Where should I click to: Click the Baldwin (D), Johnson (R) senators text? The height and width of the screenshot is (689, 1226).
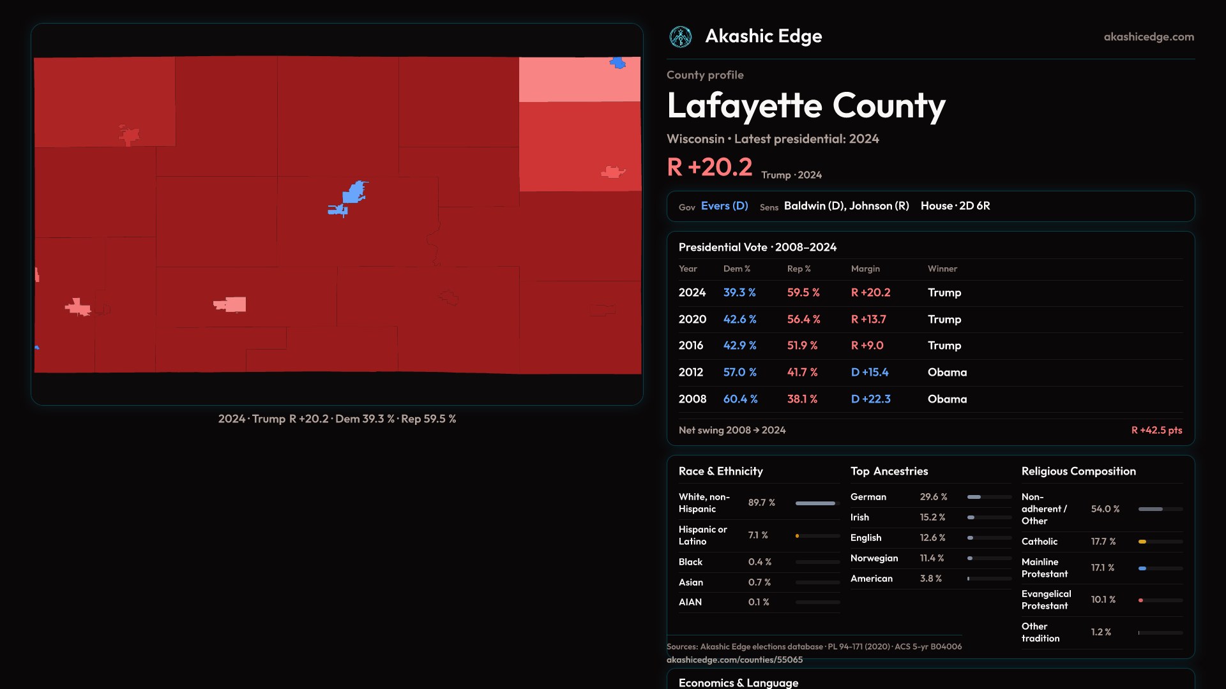pyautogui.click(x=846, y=206)
